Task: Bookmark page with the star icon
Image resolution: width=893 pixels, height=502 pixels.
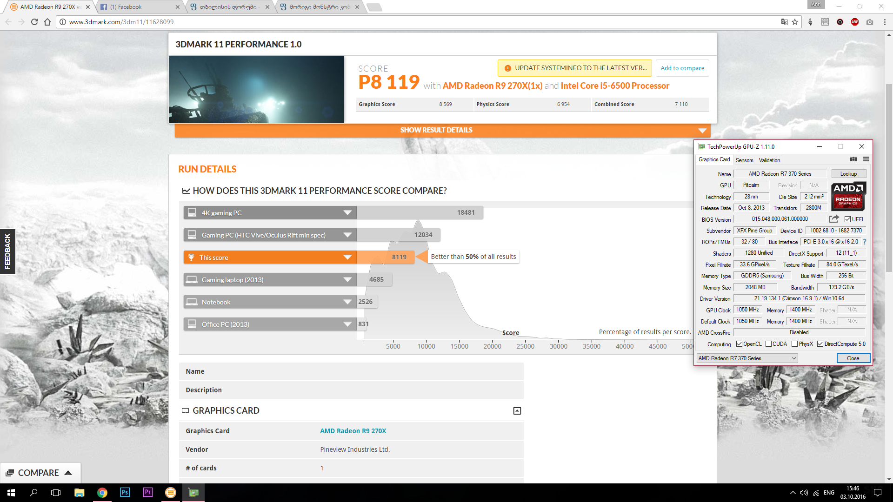Action: (795, 22)
